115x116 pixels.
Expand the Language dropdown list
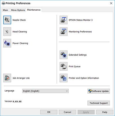[x=45, y=91]
